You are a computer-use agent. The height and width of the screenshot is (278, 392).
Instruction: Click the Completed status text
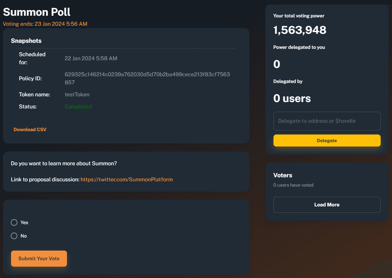pyautogui.click(x=78, y=106)
